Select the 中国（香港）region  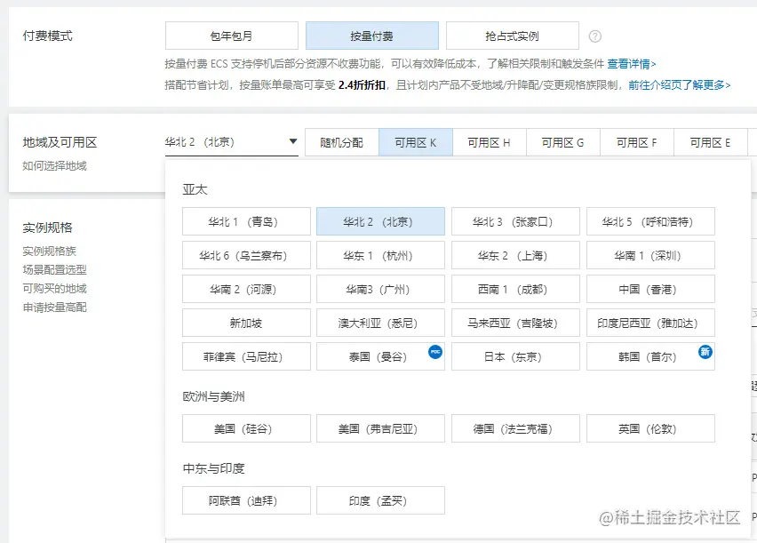click(649, 287)
